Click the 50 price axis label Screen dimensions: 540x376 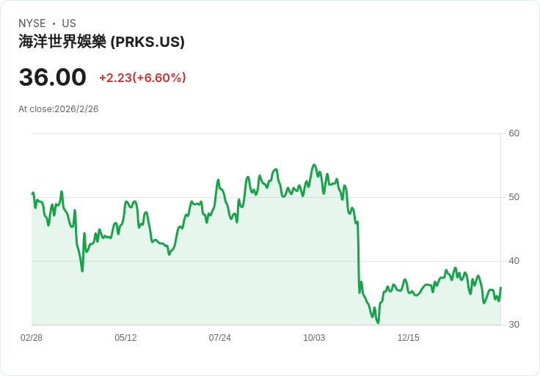pyautogui.click(x=514, y=197)
